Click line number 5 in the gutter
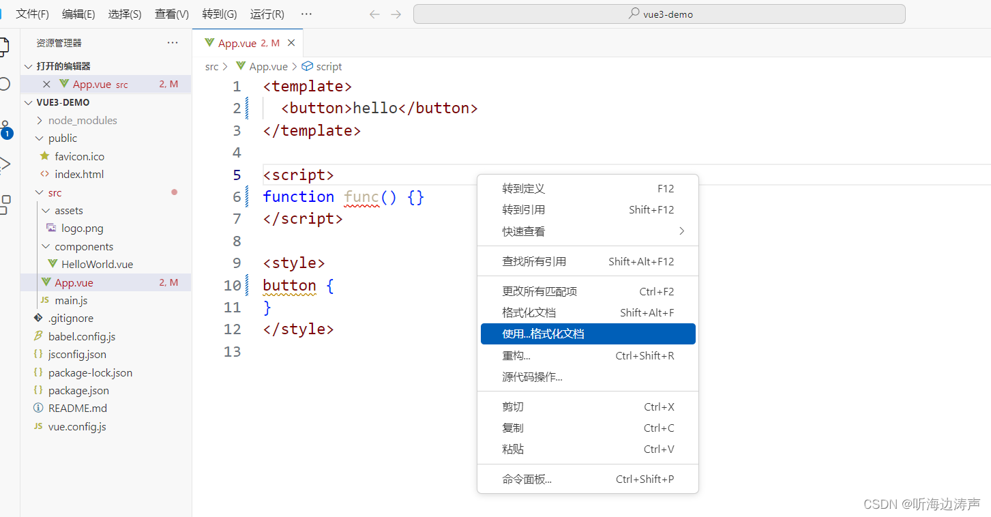 point(237,175)
